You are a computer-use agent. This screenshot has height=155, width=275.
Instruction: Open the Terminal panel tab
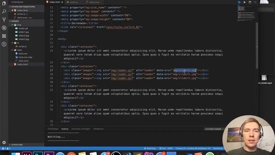98,129
